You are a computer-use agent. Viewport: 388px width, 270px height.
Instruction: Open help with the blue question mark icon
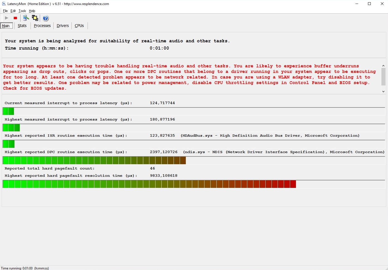pyautogui.click(x=46, y=18)
